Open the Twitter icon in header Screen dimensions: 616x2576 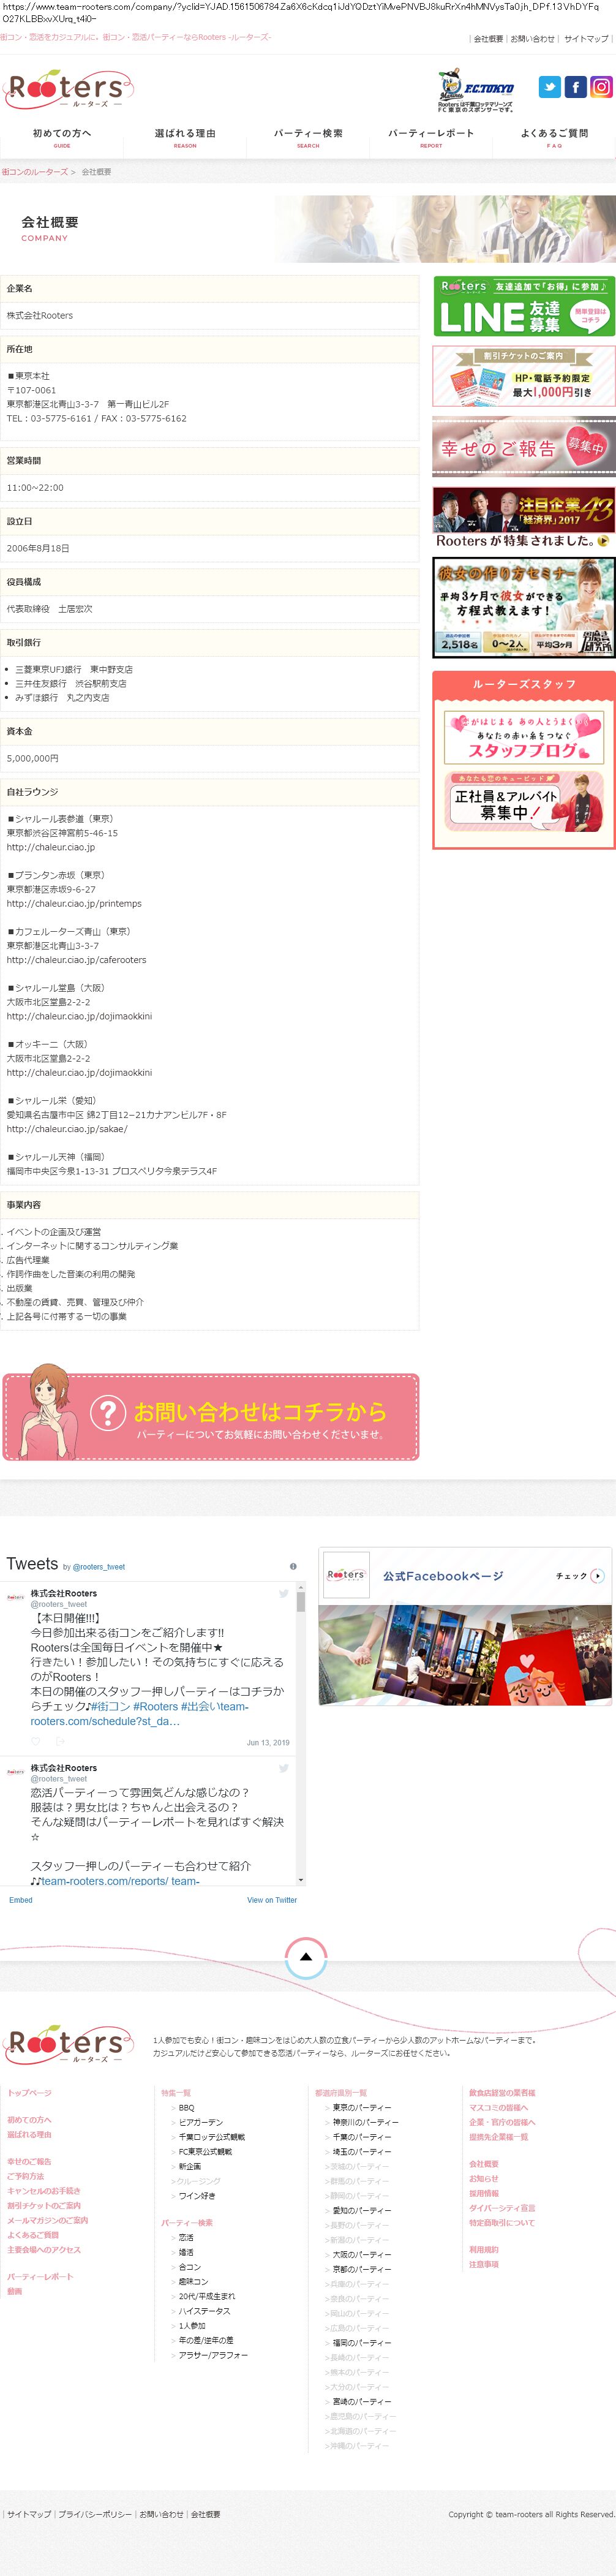pos(550,87)
